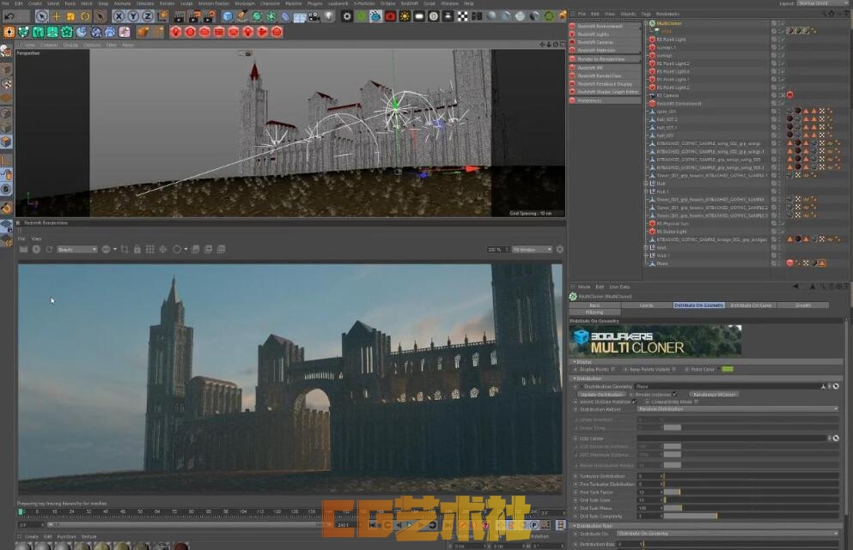Toggle the X axis lock
The height and width of the screenshot is (550, 853).
coord(119,16)
